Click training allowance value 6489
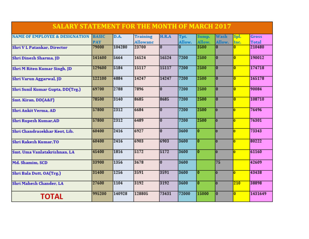The image size is (309, 239). click(139, 120)
